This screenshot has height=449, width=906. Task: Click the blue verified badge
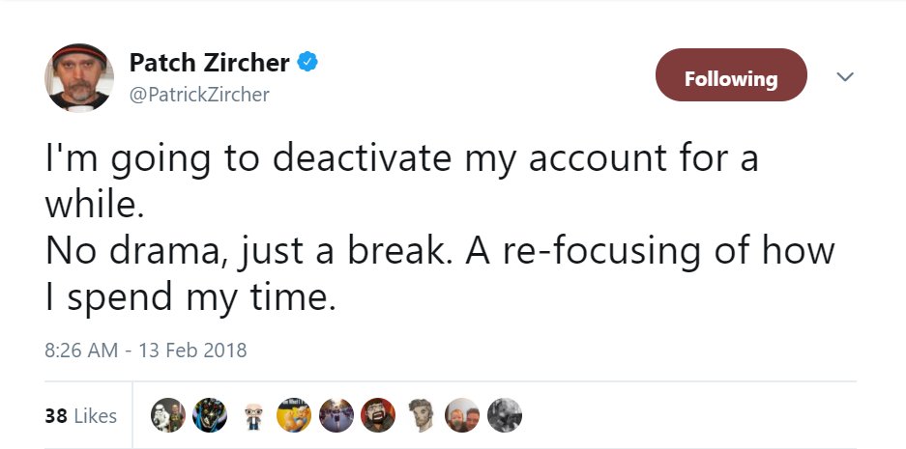(x=308, y=64)
